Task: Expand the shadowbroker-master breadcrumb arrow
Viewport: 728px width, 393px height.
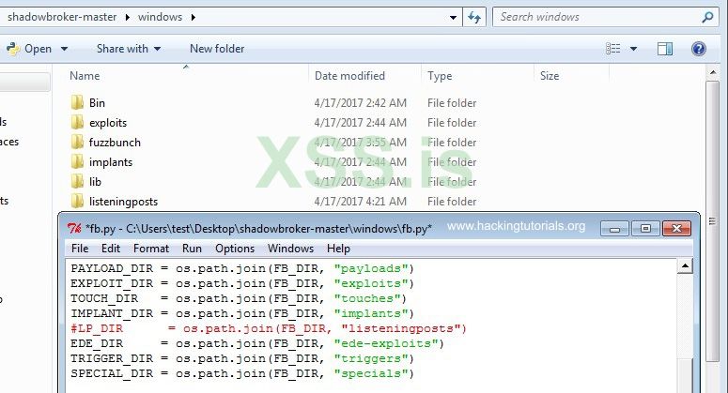Action: click(127, 17)
